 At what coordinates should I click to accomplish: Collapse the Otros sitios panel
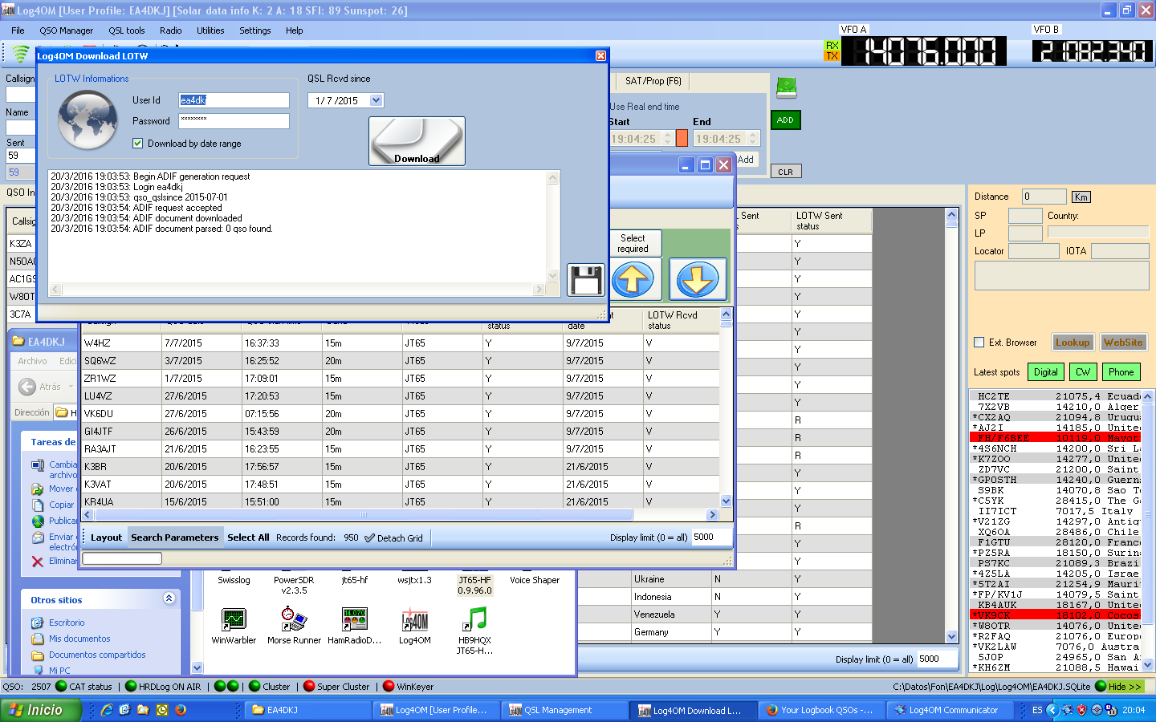169,598
